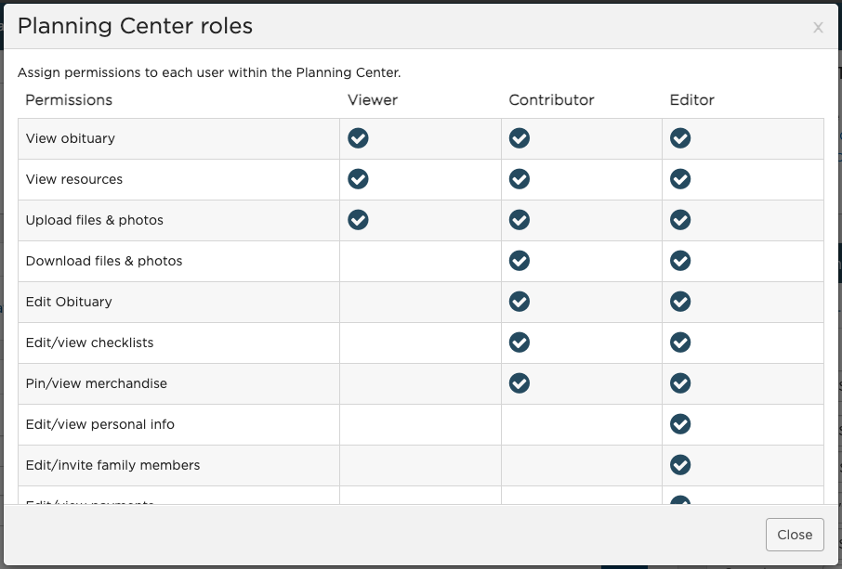The width and height of the screenshot is (842, 569).
Task: Click the Edit Obituary checkmark for Editor
Action: (679, 302)
